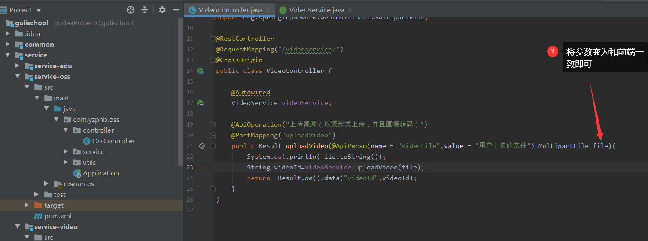Fold uploadVideo method at line 19

(x=213, y=124)
